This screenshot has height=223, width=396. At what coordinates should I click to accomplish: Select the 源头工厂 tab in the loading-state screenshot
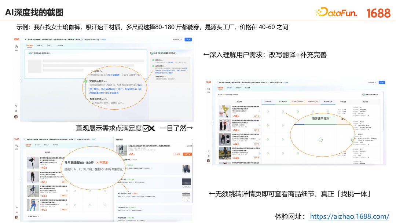click(40, 45)
